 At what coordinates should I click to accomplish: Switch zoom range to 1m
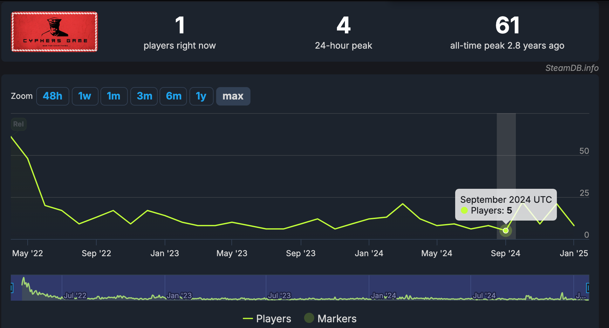click(113, 96)
